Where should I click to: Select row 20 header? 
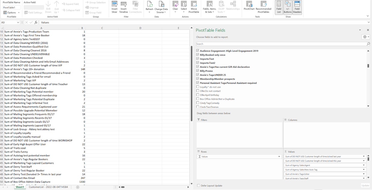click(2, 69)
